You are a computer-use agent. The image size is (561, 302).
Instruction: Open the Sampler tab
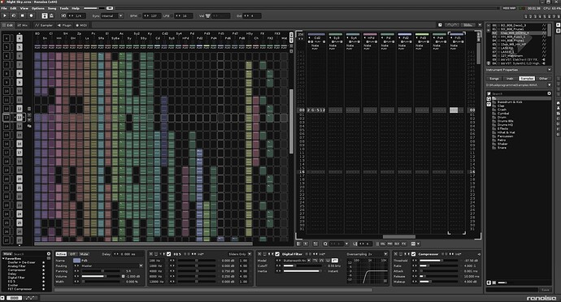(x=44, y=25)
